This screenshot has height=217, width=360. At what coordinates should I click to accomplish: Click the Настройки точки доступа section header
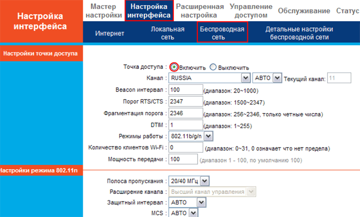click(41, 53)
